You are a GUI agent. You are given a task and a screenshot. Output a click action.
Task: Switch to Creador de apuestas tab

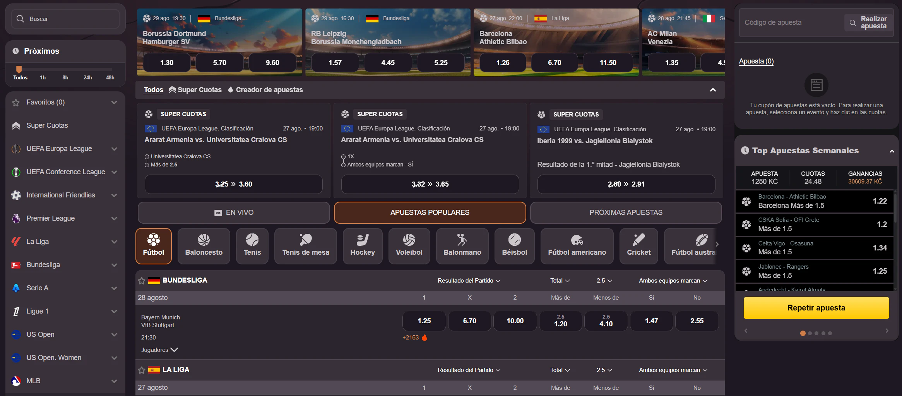(265, 90)
